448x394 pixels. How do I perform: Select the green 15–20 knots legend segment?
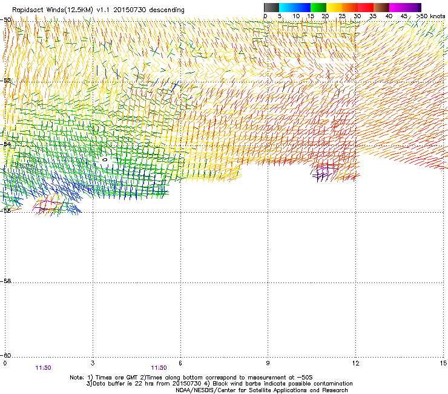pyautogui.click(x=318, y=7)
